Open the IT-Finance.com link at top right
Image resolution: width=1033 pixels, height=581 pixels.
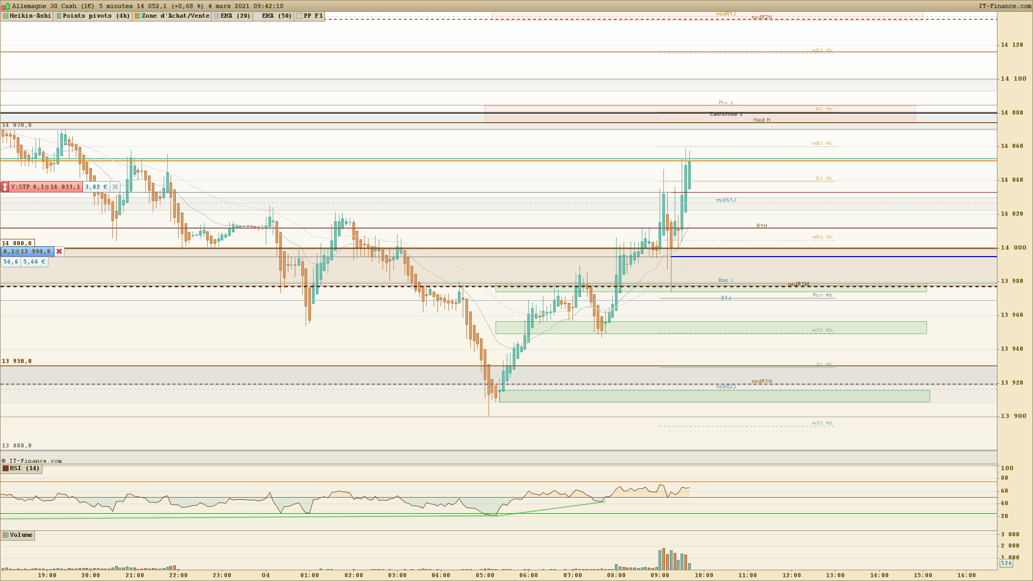pos(1004,6)
